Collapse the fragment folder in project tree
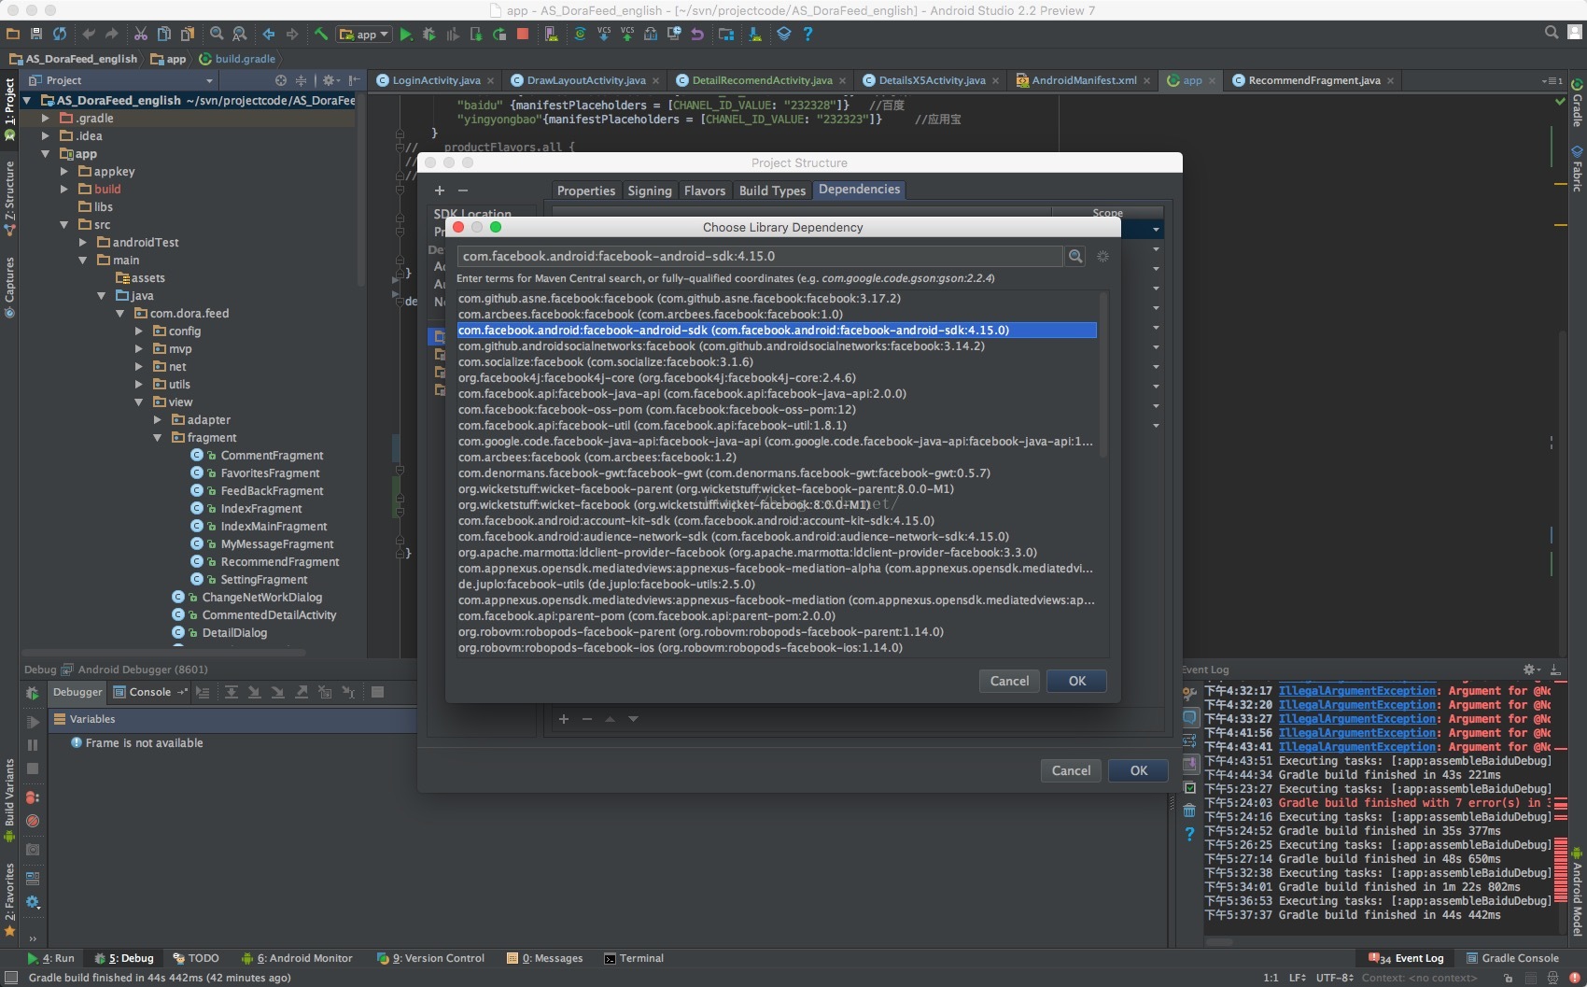Viewport: 1587px width, 987px height. point(158,438)
